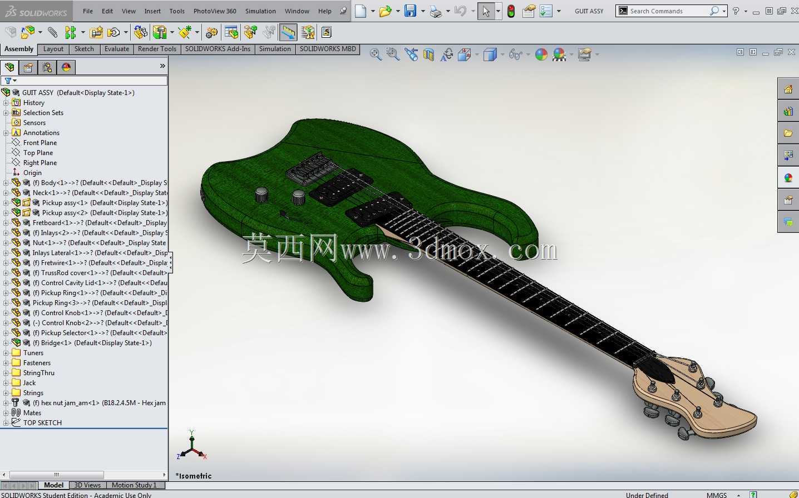Click the New Motion Study gears icon
799x498 pixels.
click(x=211, y=33)
